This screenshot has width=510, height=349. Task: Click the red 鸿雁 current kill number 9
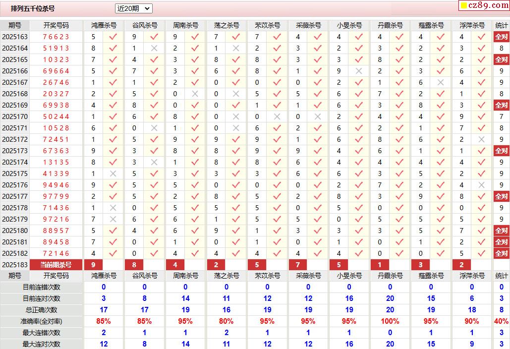(x=93, y=264)
